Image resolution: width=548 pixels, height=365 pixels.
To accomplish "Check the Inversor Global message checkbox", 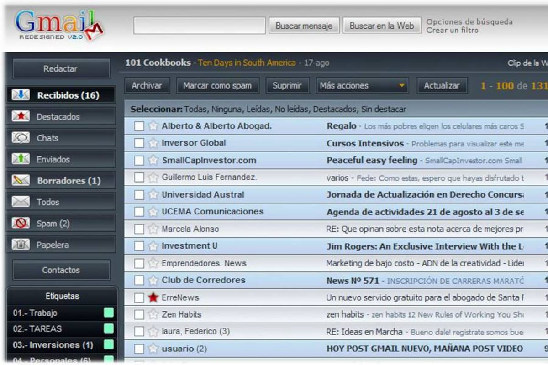I will tap(139, 143).
